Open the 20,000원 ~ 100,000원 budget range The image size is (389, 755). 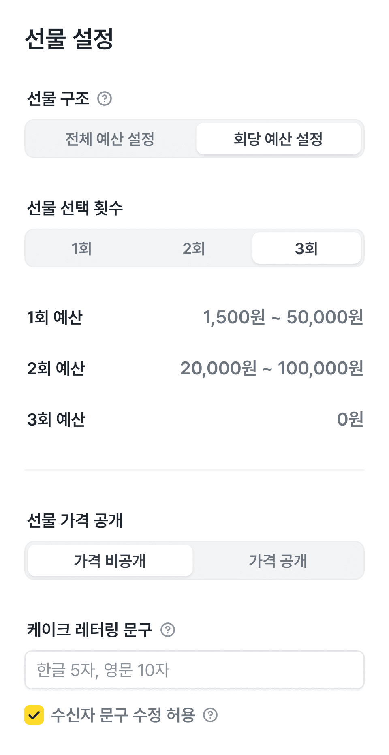pyautogui.click(x=271, y=368)
